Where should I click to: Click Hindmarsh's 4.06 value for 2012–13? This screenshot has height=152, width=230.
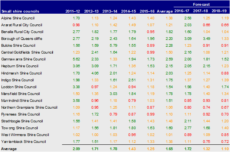click(x=95, y=73)
